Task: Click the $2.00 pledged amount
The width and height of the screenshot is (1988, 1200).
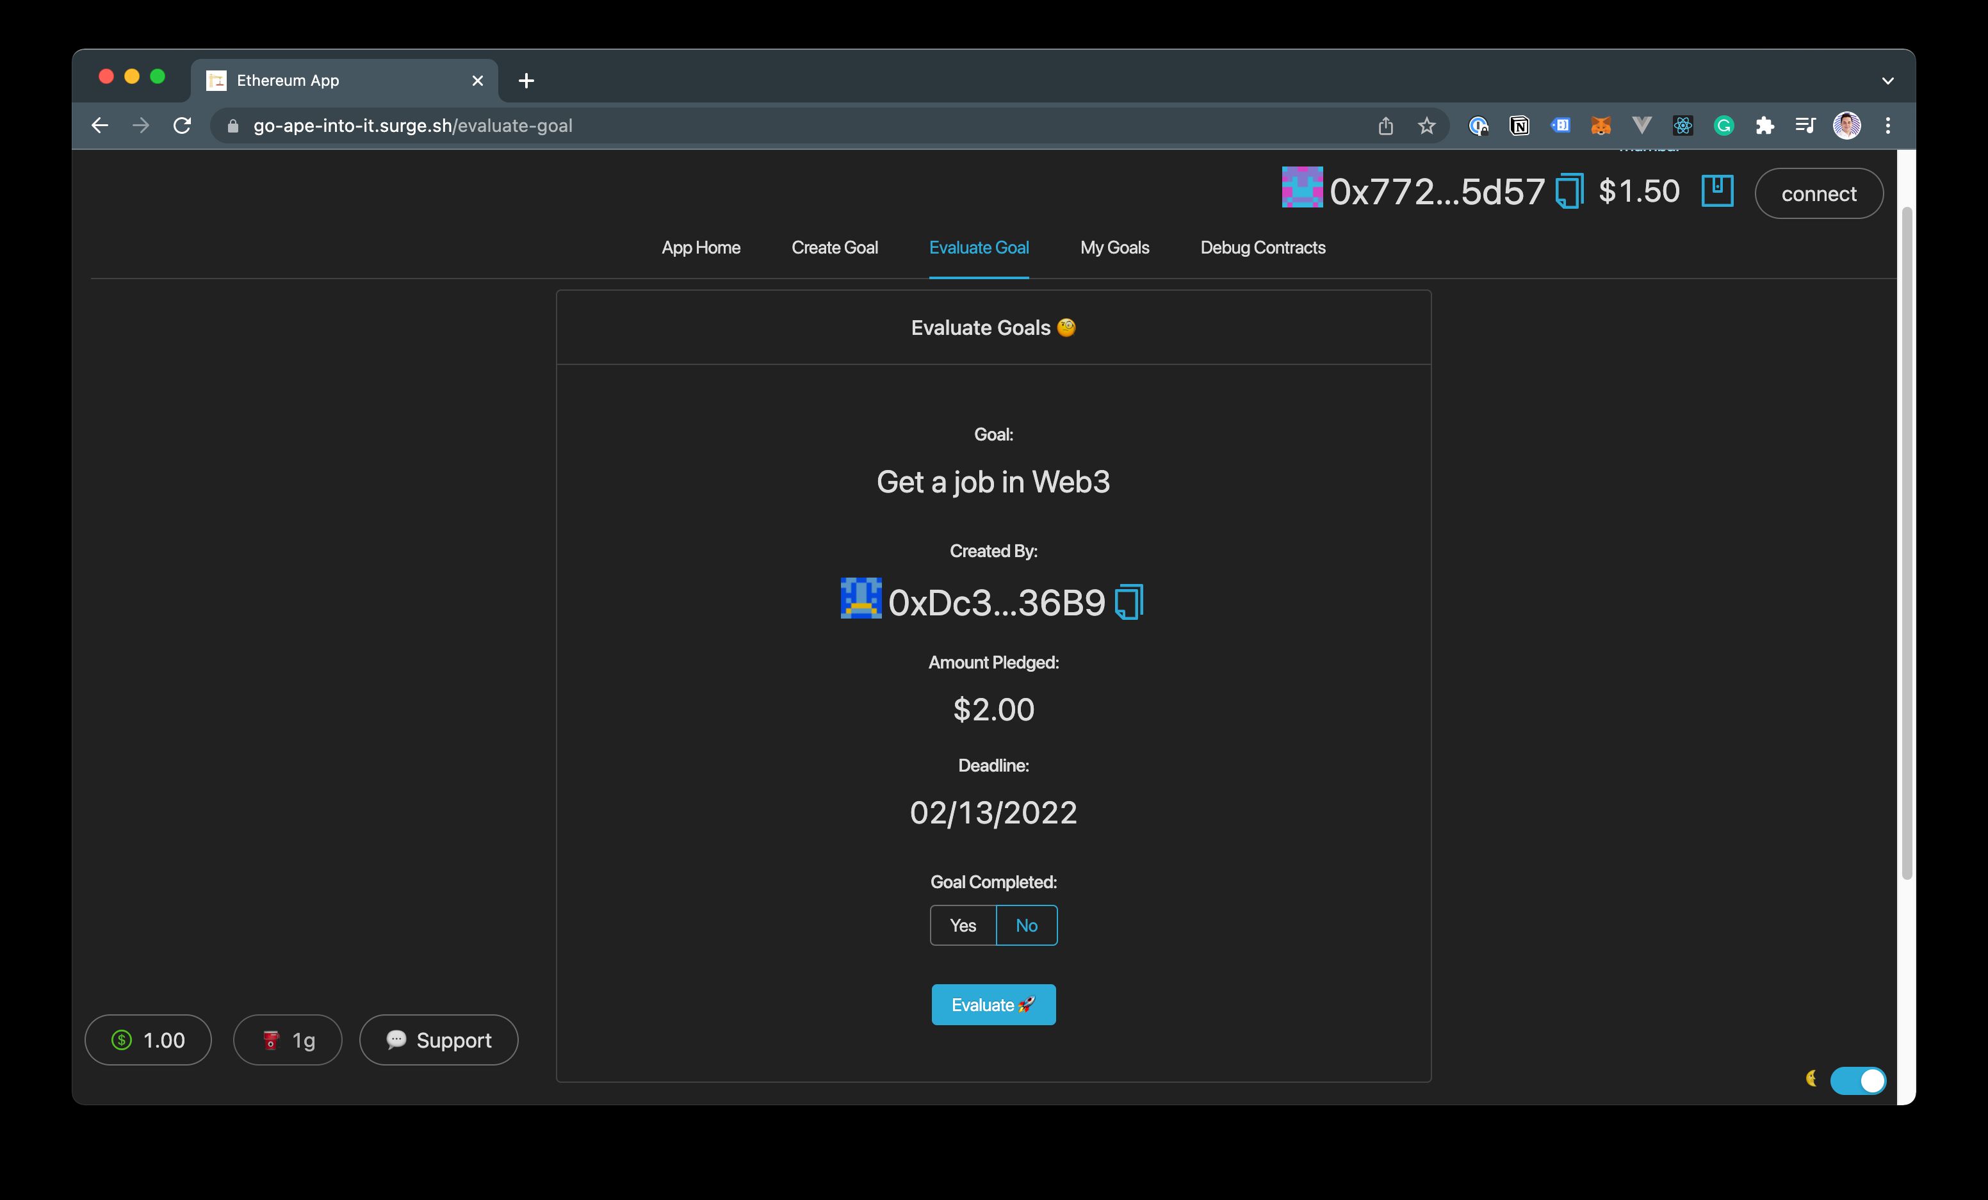Action: click(x=993, y=709)
